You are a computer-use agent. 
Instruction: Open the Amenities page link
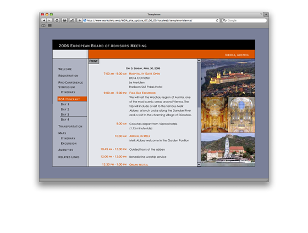tap(65, 150)
